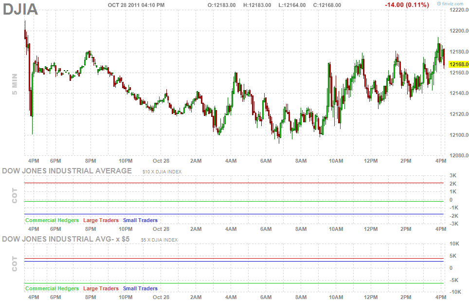The image size is (469, 302).
Task: Click the red -14.00 (0.11%) change value
Action: pos(407,5)
